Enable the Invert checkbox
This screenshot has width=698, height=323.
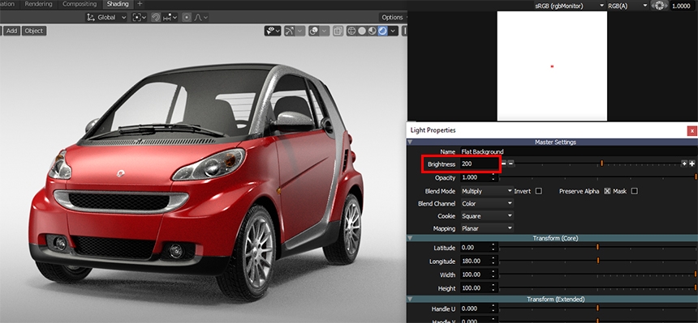pos(539,191)
